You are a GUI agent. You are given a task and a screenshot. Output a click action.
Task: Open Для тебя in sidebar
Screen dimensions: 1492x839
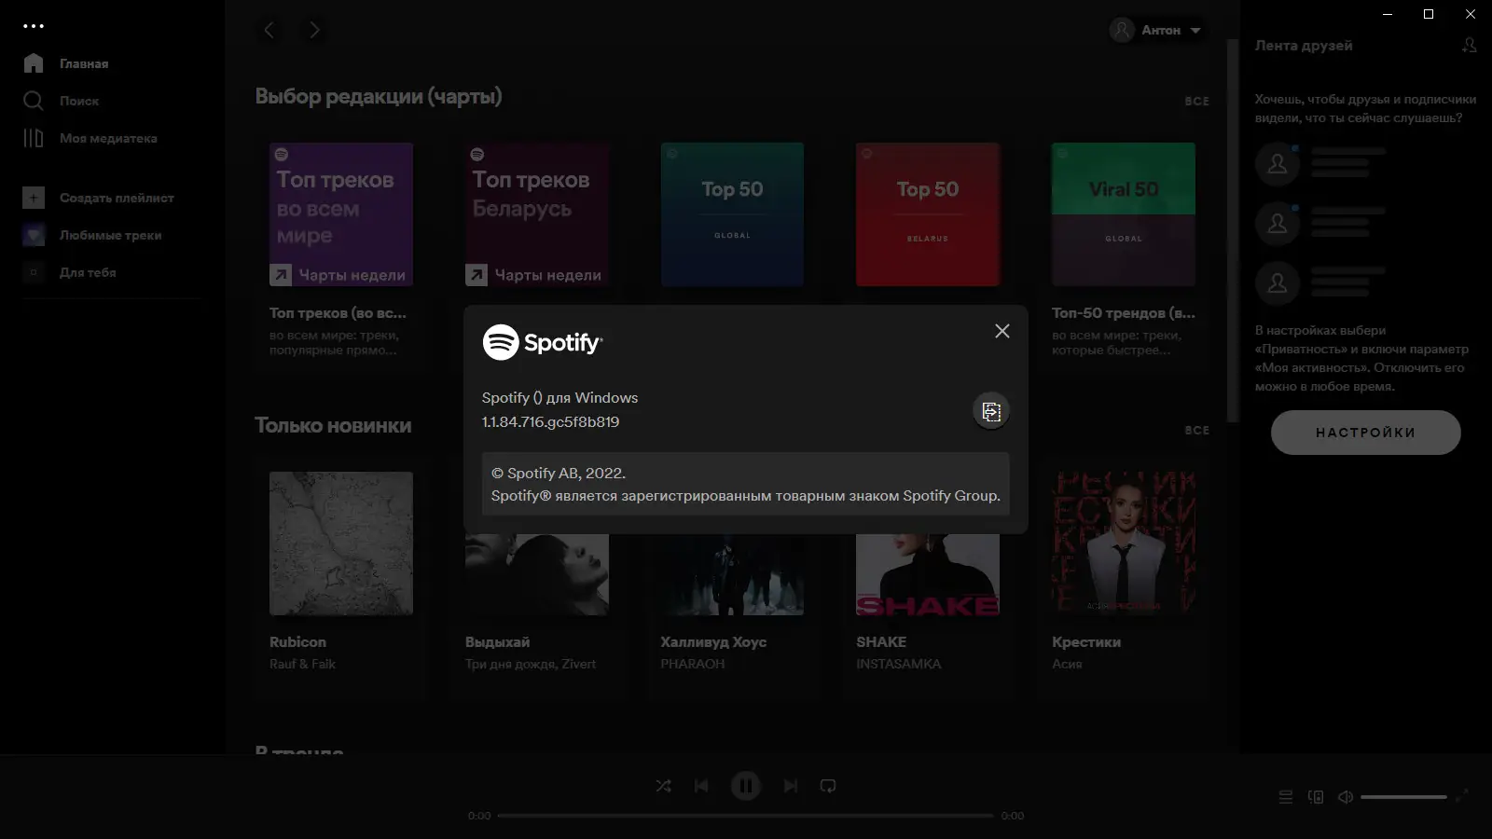point(88,272)
